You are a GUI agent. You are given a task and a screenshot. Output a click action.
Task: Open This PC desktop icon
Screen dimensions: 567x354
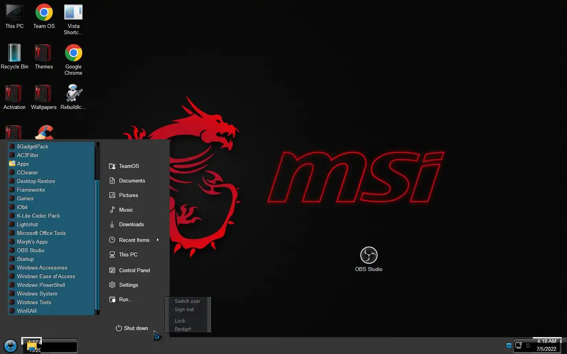(15, 17)
